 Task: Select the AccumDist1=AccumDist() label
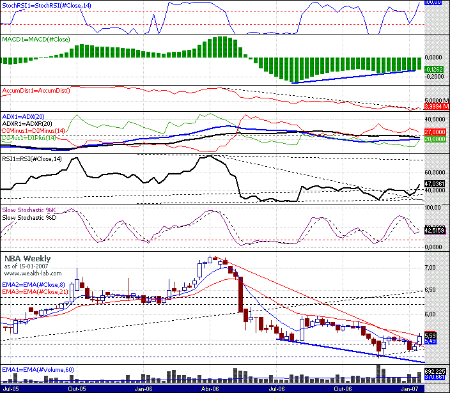[36, 90]
